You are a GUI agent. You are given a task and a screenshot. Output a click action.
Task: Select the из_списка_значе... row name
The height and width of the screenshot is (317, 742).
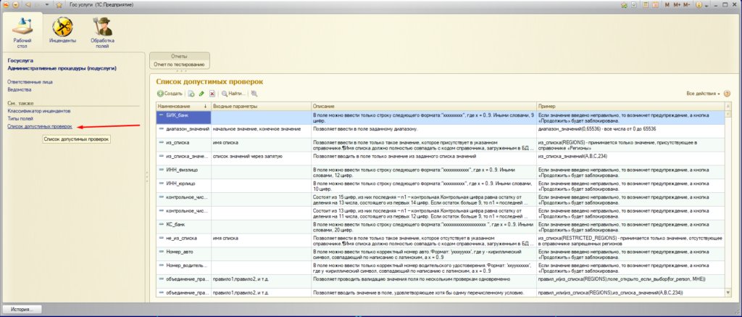[x=188, y=155]
